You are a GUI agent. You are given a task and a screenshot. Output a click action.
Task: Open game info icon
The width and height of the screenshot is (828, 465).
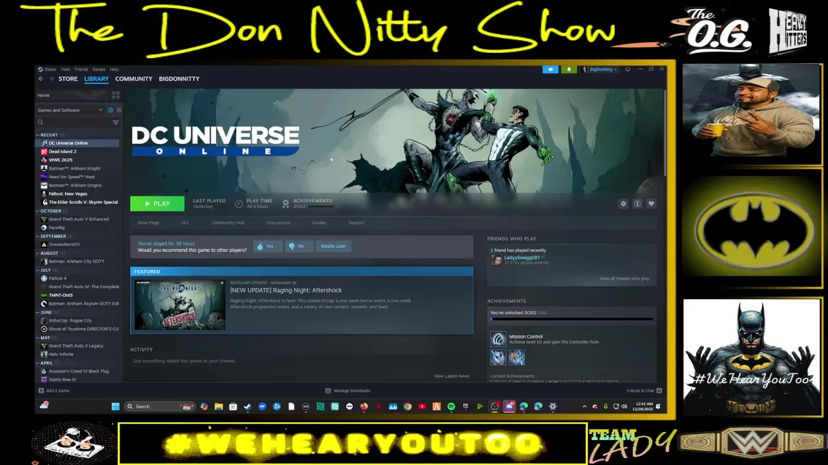[x=637, y=203]
